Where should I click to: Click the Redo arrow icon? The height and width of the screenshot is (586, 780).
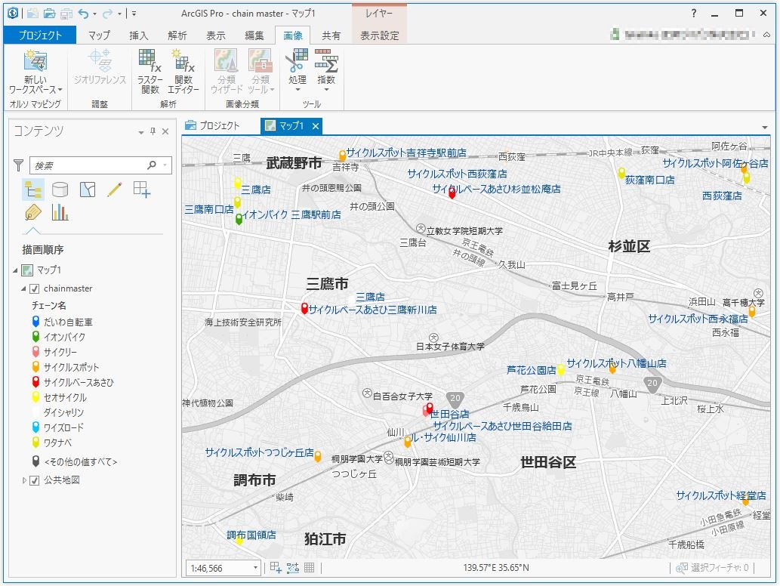(x=107, y=14)
